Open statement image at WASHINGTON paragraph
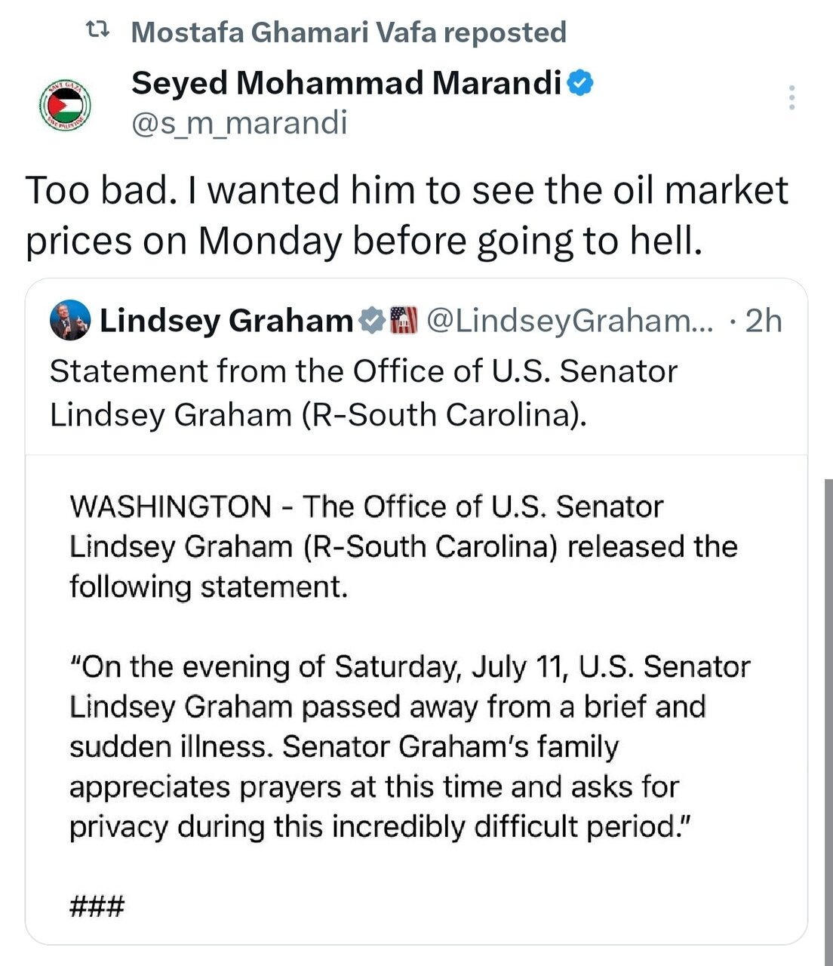Screen dimensions: 833x966 (404, 546)
